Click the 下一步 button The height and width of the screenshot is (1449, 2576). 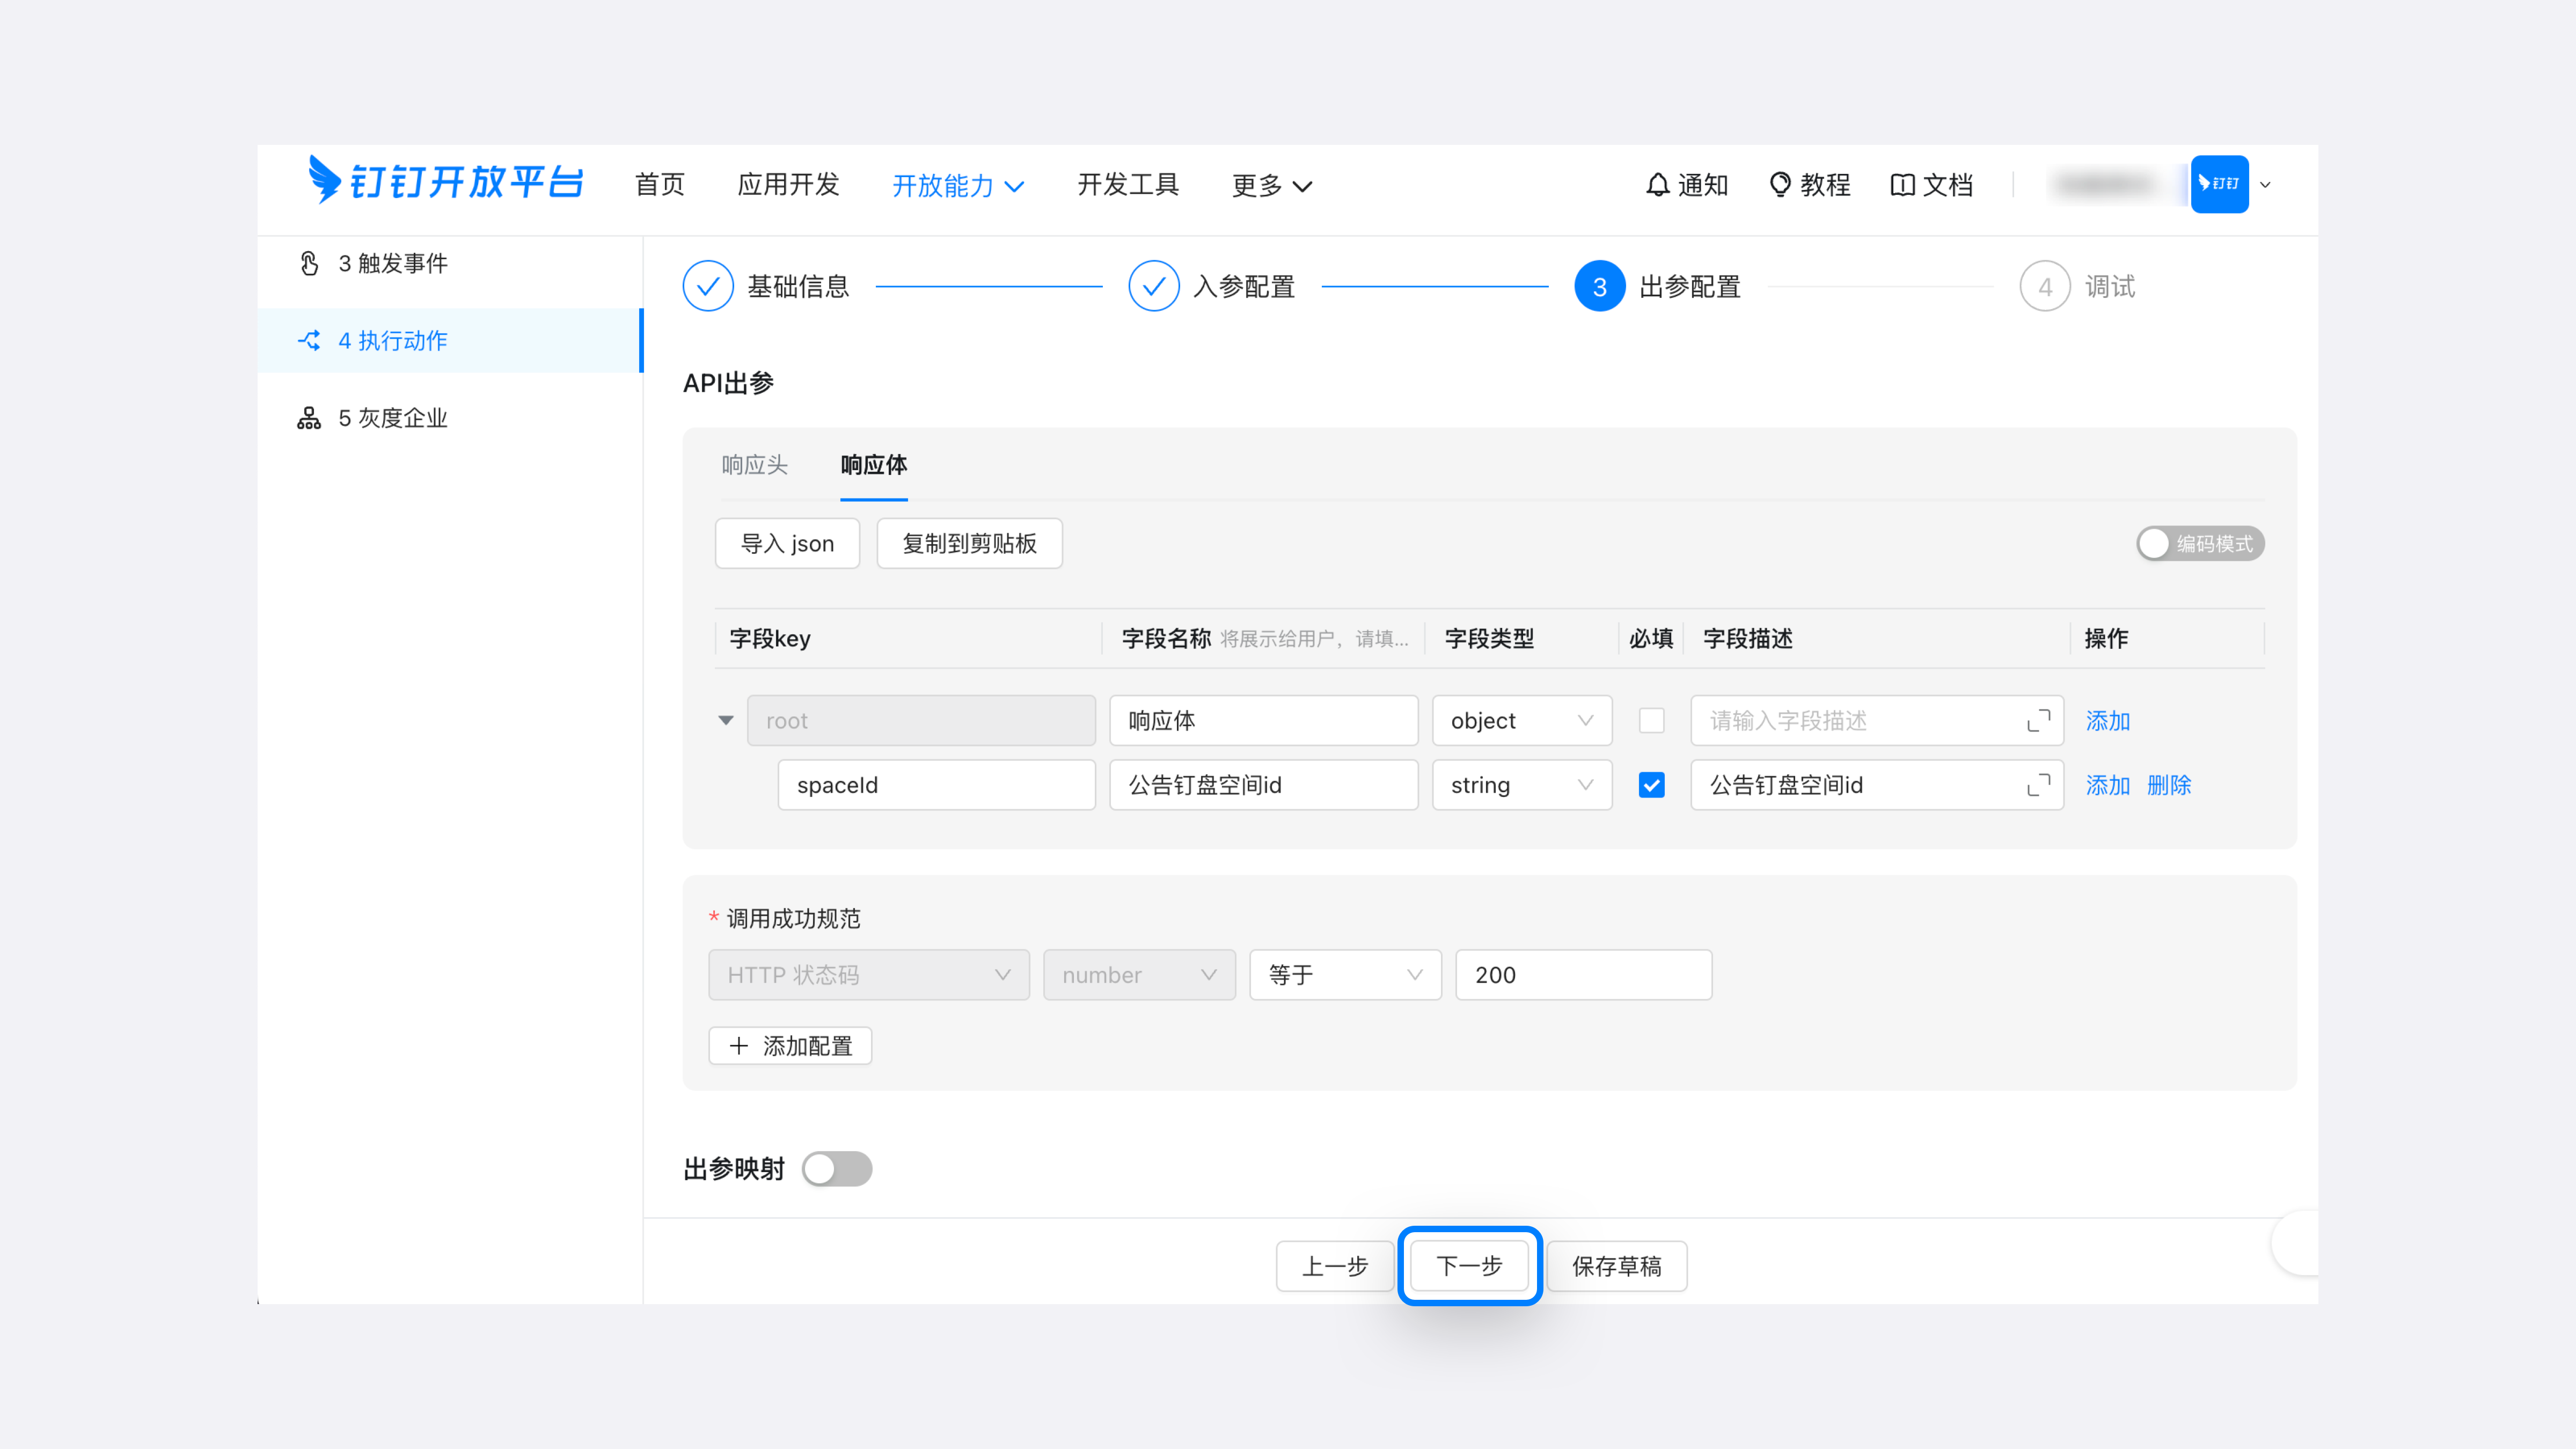point(1468,1266)
